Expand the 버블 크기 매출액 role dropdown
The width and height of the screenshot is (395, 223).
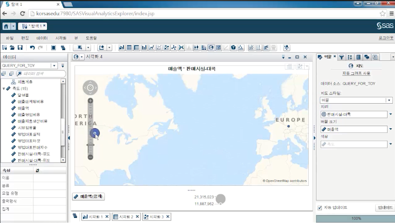(390, 129)
